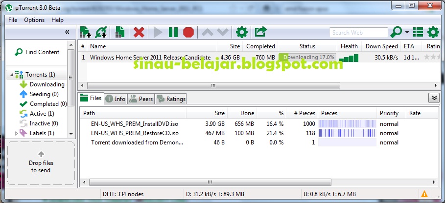Click the gear icon right of list view
The height and width of the screenshot is (203, 445).
(433, 32)
